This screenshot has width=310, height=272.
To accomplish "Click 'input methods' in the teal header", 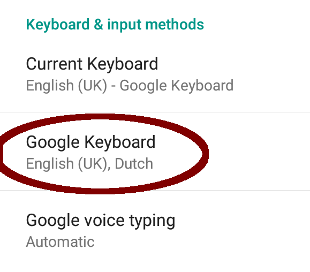I will click(x=155, y=25).
